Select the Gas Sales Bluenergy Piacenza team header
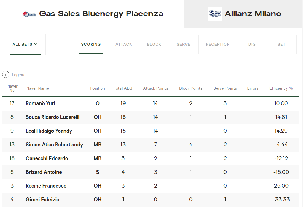303x207 pixels. click(92, 14)
